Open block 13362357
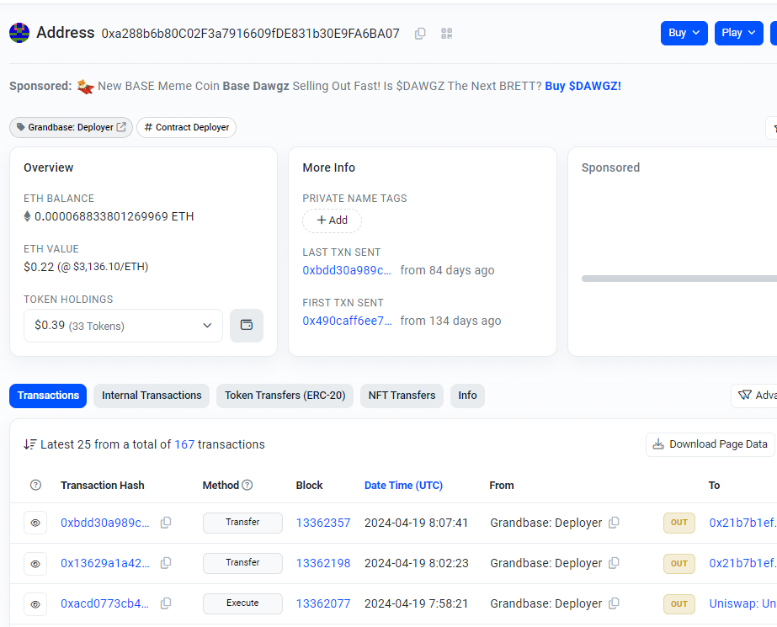Viewport: 777px width, 627px height. tap(323, 523)
